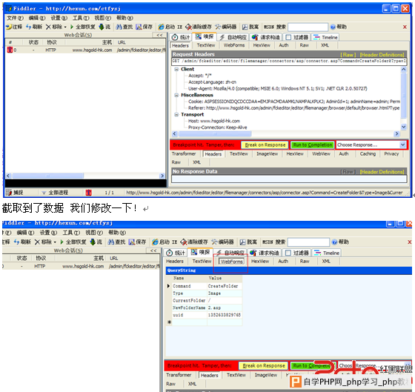The width and height of the screenshot is (415, 392).
Task: Toggle the Filters checkbox tab
Action: [297, 37]
